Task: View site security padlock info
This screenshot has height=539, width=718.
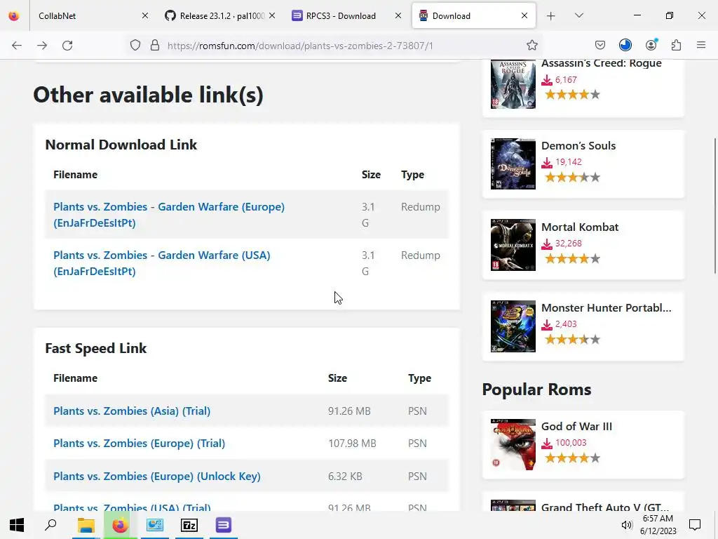Action: pyautogui.click(x=155, y=46)
